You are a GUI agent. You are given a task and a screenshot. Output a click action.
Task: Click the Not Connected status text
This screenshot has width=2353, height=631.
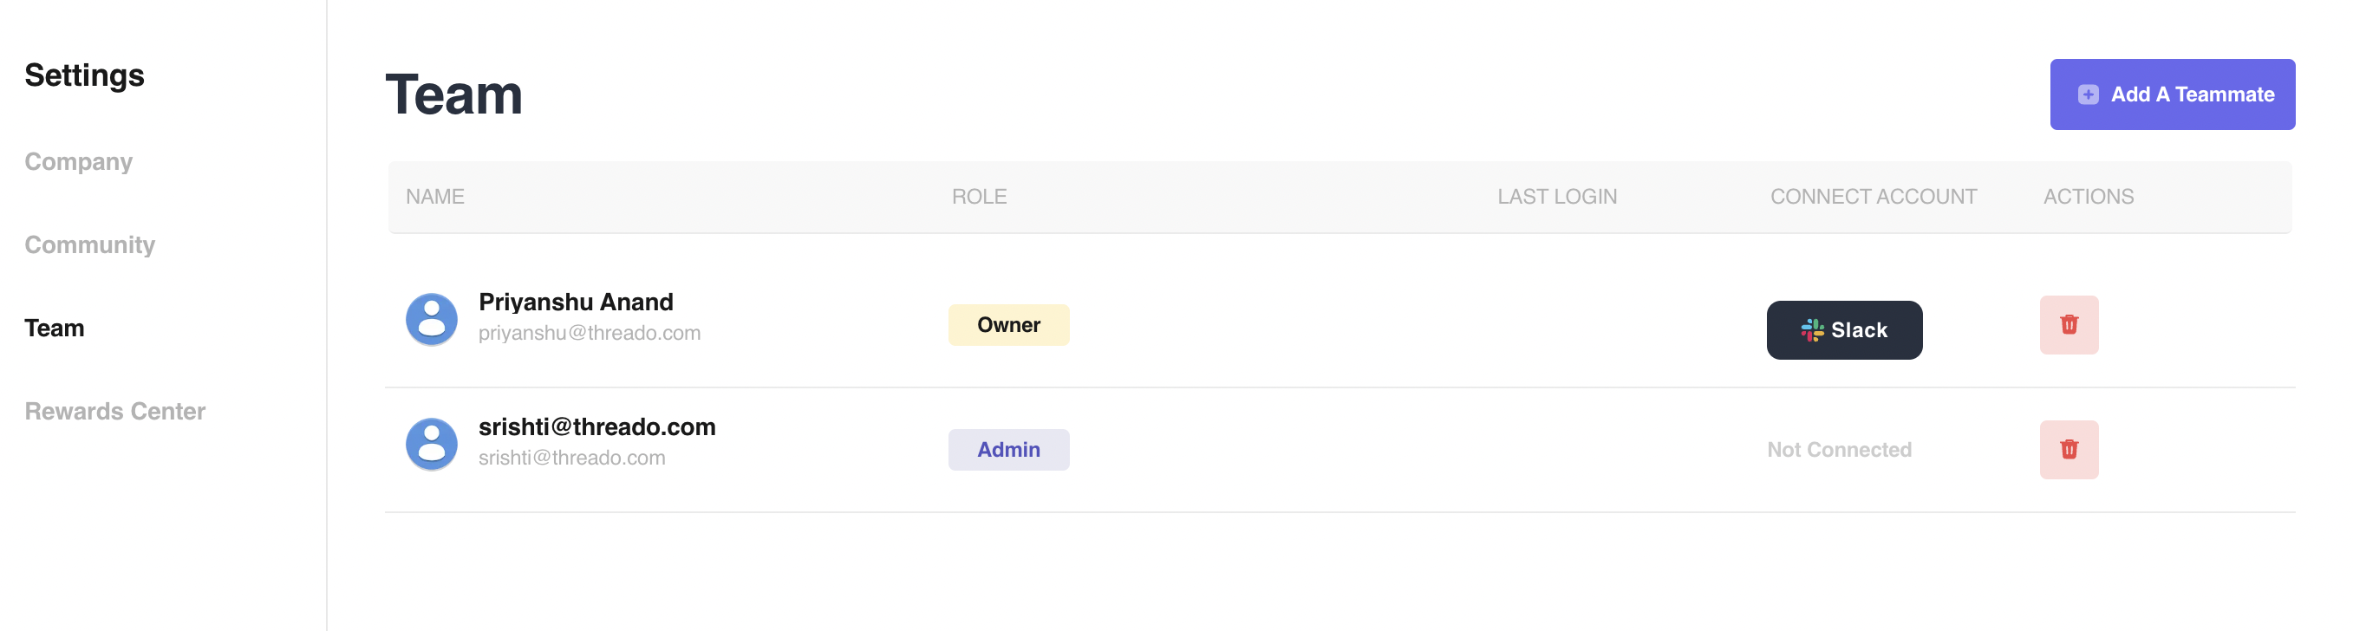click(x=1838, y=449)
